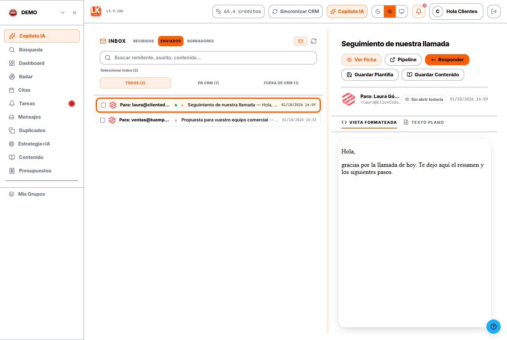Image resolution: width=507 pixels, height=340 pixels.
Task: Click Guardar Contenido
Action: [x=433, y=75]
